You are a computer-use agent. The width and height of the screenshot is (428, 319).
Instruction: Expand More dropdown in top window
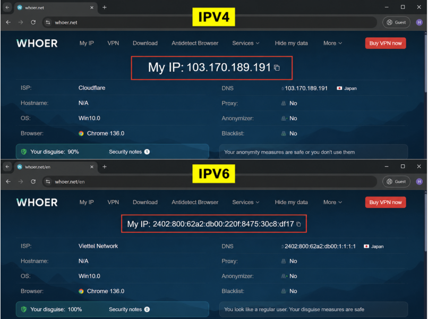332,43
